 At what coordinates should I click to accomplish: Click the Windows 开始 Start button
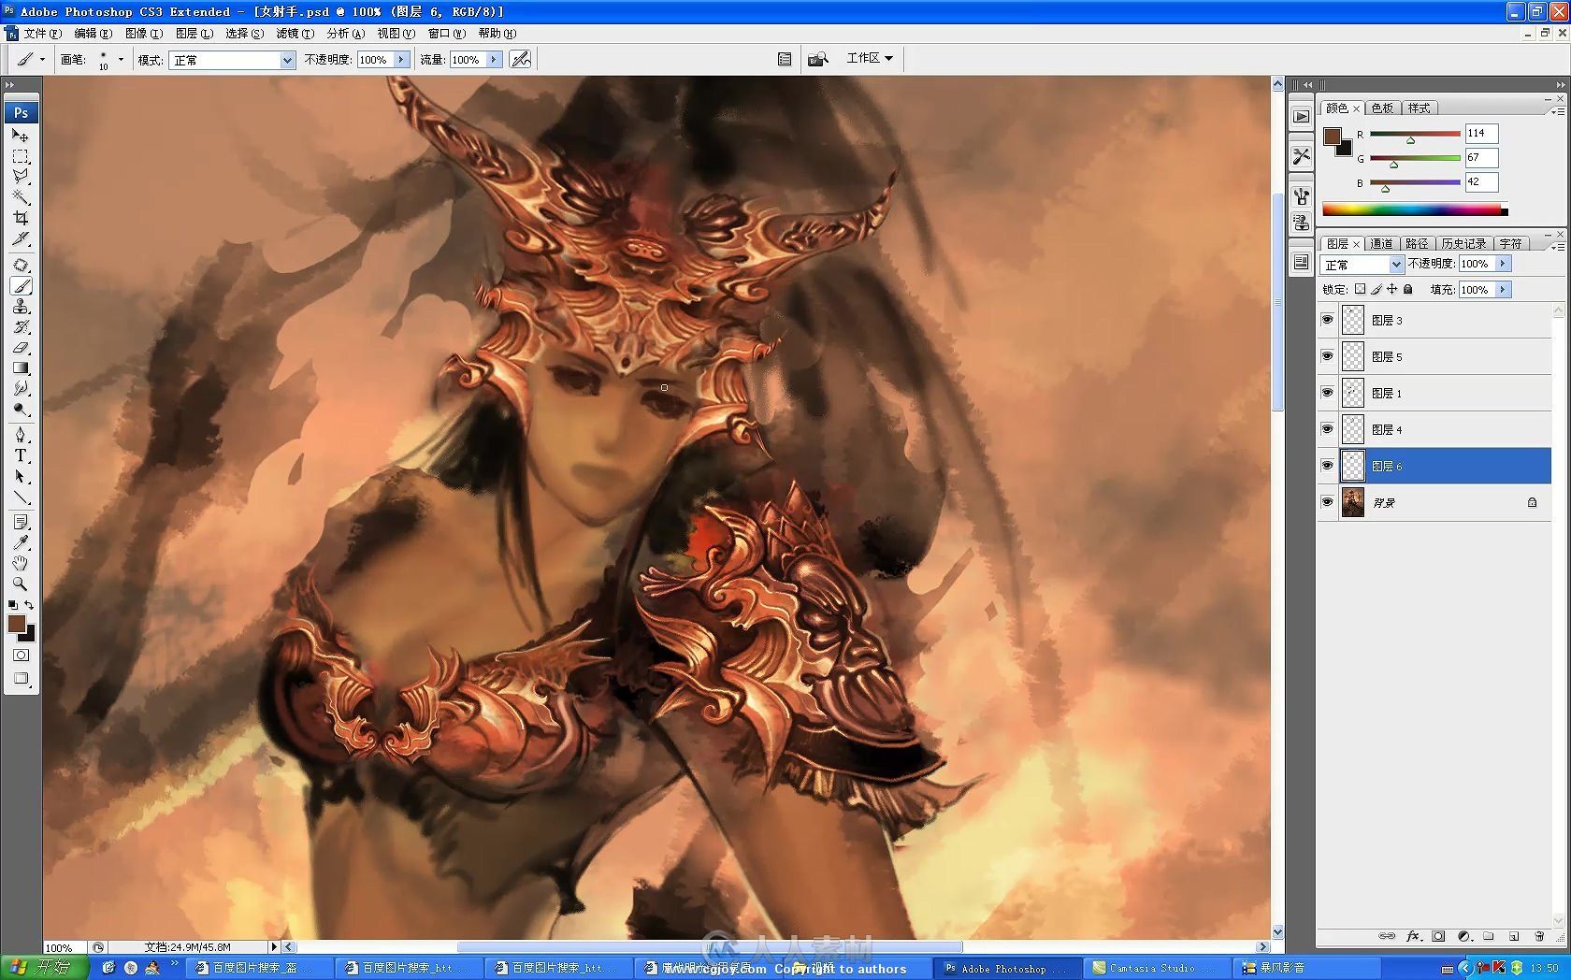click(44, 968)
